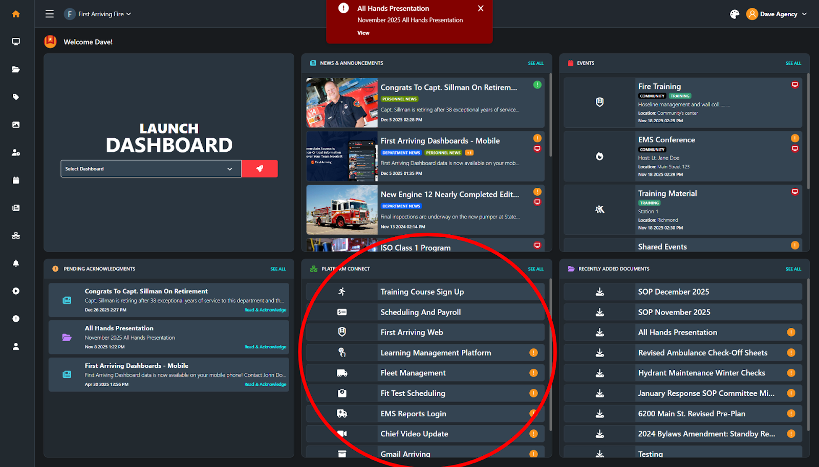Open the play video icon in sidebar
Screen dimensions: 819x467
click(16, 291)
